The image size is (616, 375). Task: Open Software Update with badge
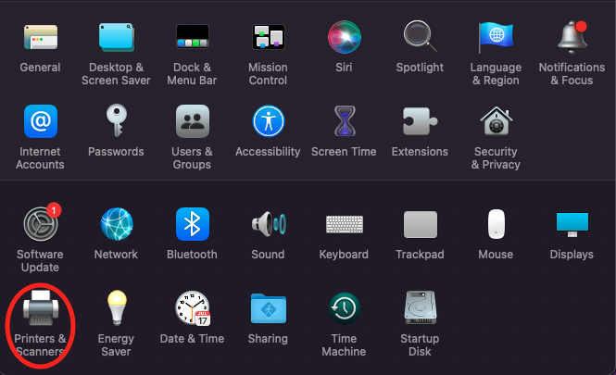pyautogui.click(x=41, y=223)
